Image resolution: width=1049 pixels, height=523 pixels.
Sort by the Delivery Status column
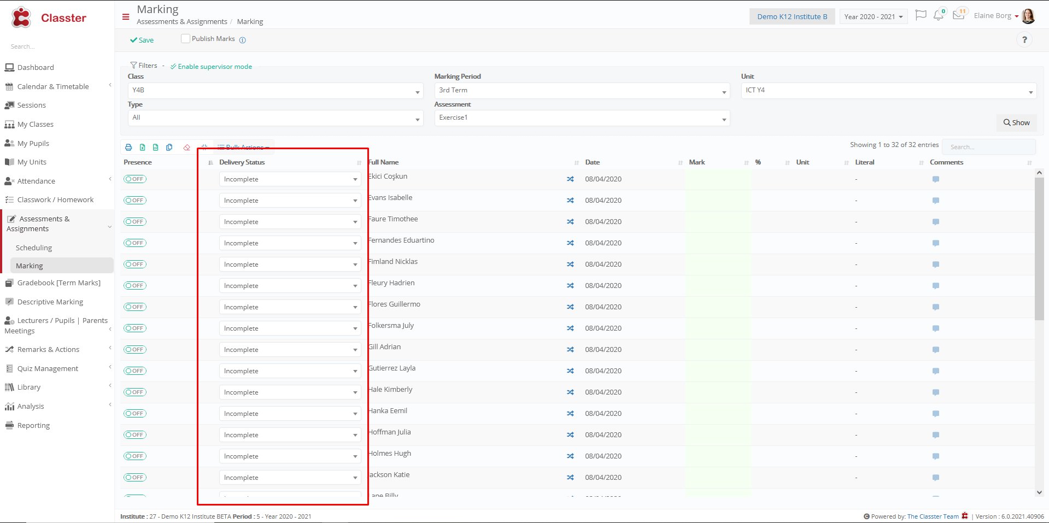[x=242, y=162]
